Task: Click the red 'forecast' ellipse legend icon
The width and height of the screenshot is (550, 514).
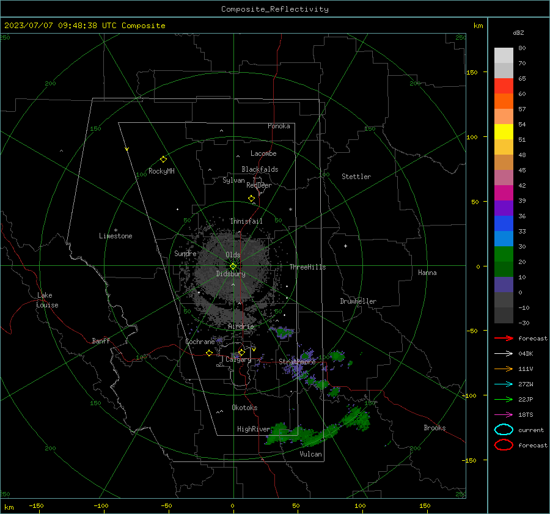Action: pyautogui.click(x=504, y=445)
